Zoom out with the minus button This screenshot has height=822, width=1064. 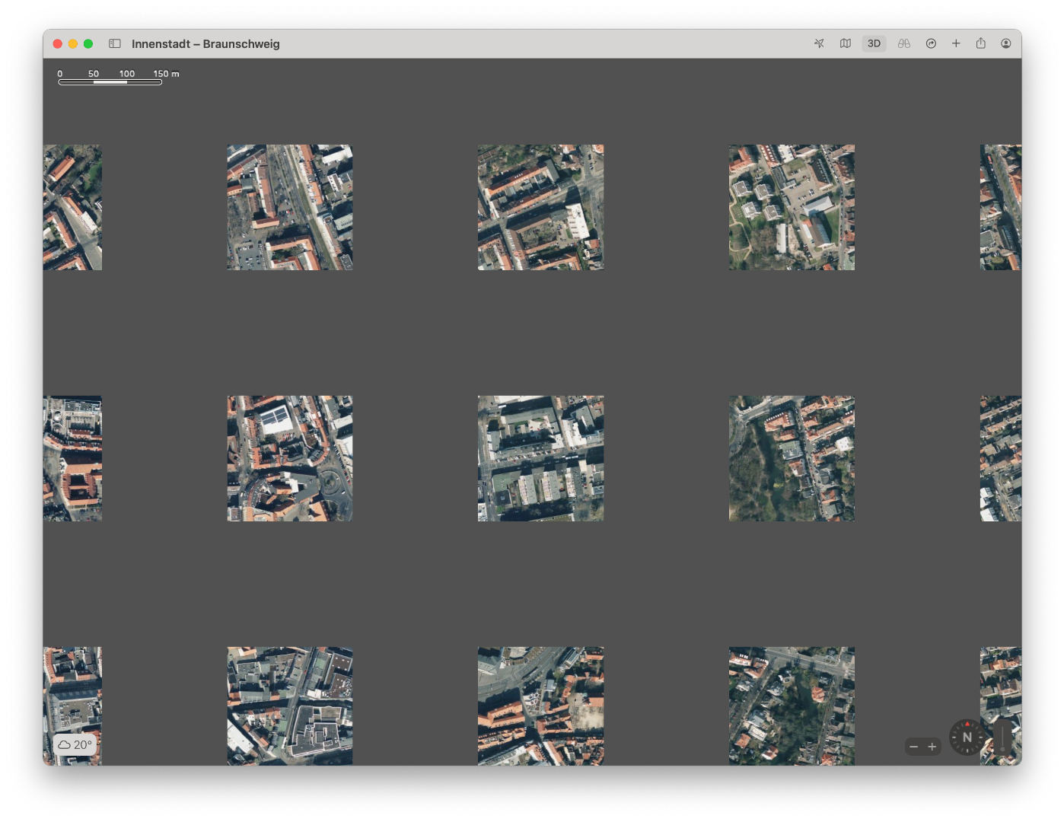tap(914, 747)
